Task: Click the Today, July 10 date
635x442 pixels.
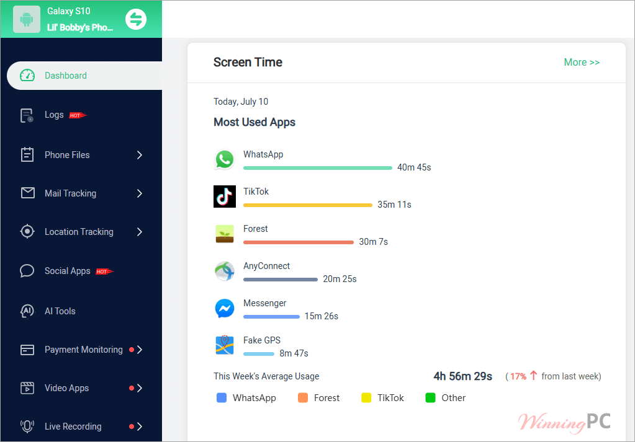Action: (x=241, y=102)
